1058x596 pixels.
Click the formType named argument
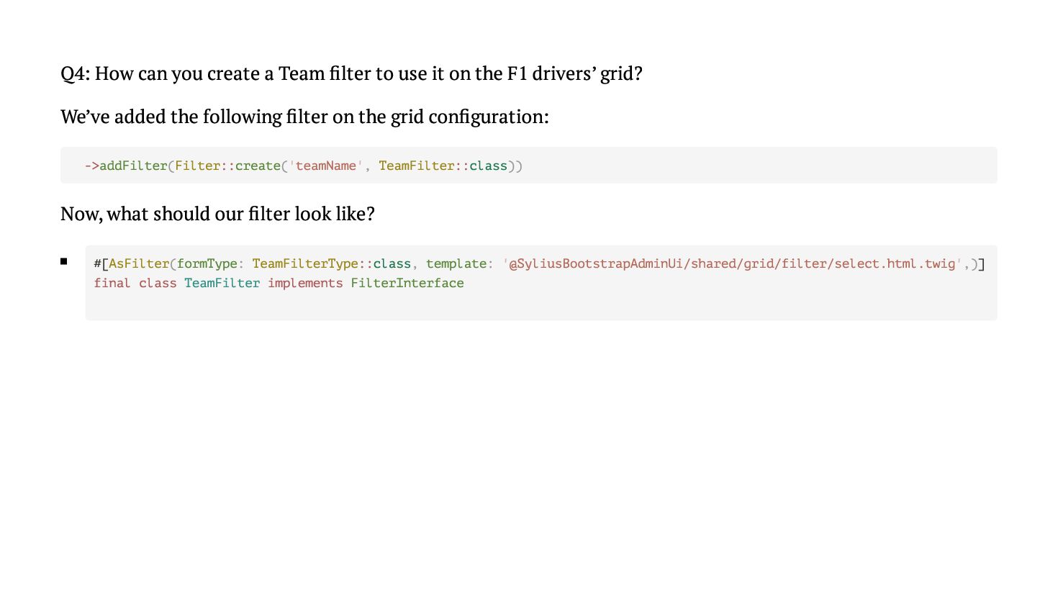(x=207, y=263)
